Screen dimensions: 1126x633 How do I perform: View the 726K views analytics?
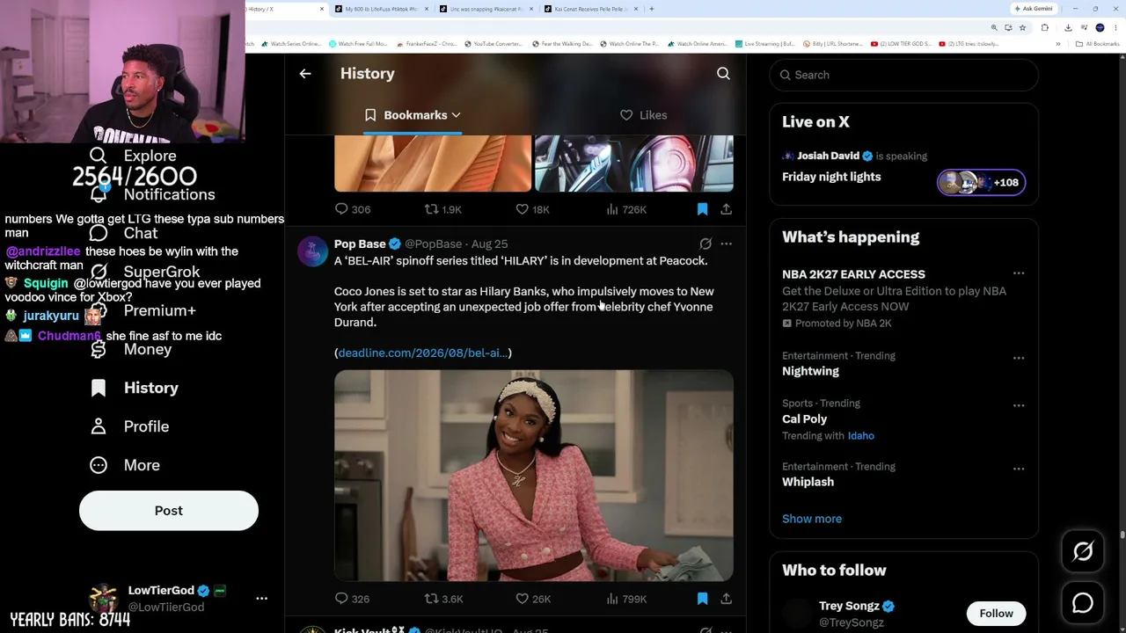626,209
